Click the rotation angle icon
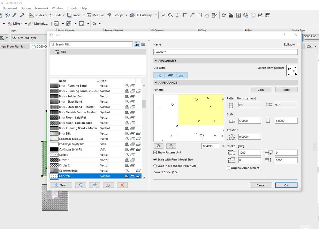The width and height of the screenshot is (319, 229). click(x=232, y=137)
